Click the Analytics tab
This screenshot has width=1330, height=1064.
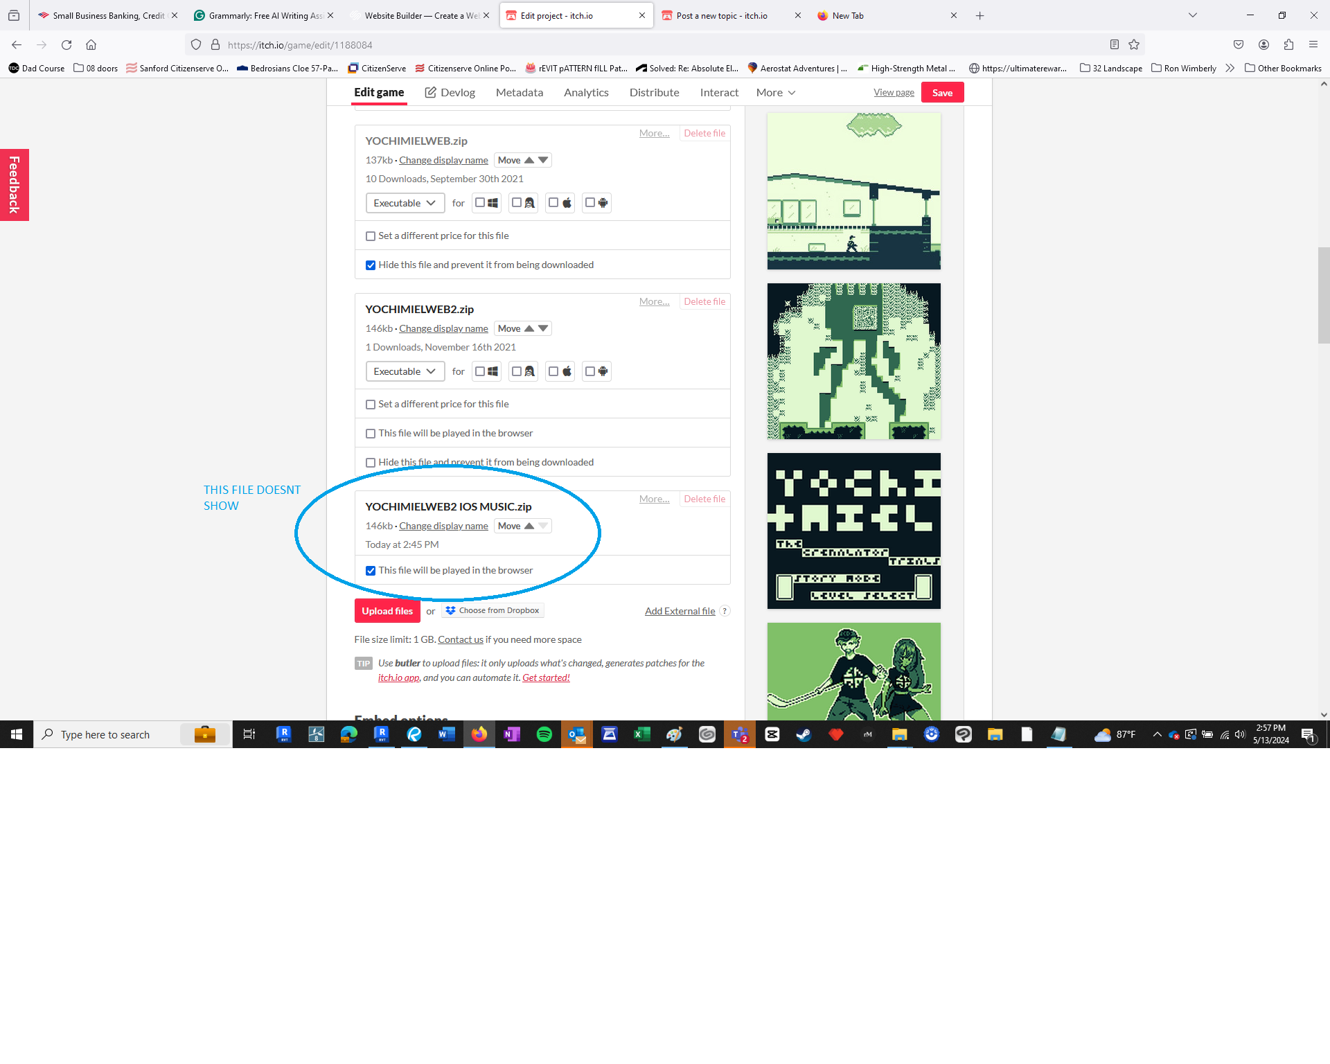point(586,92)
